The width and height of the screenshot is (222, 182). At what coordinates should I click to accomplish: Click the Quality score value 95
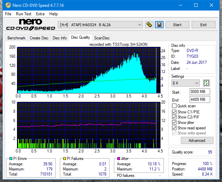[x=210, y=152]
